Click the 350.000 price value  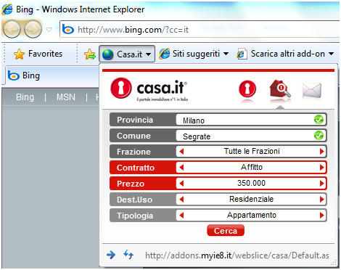point(251,183)
